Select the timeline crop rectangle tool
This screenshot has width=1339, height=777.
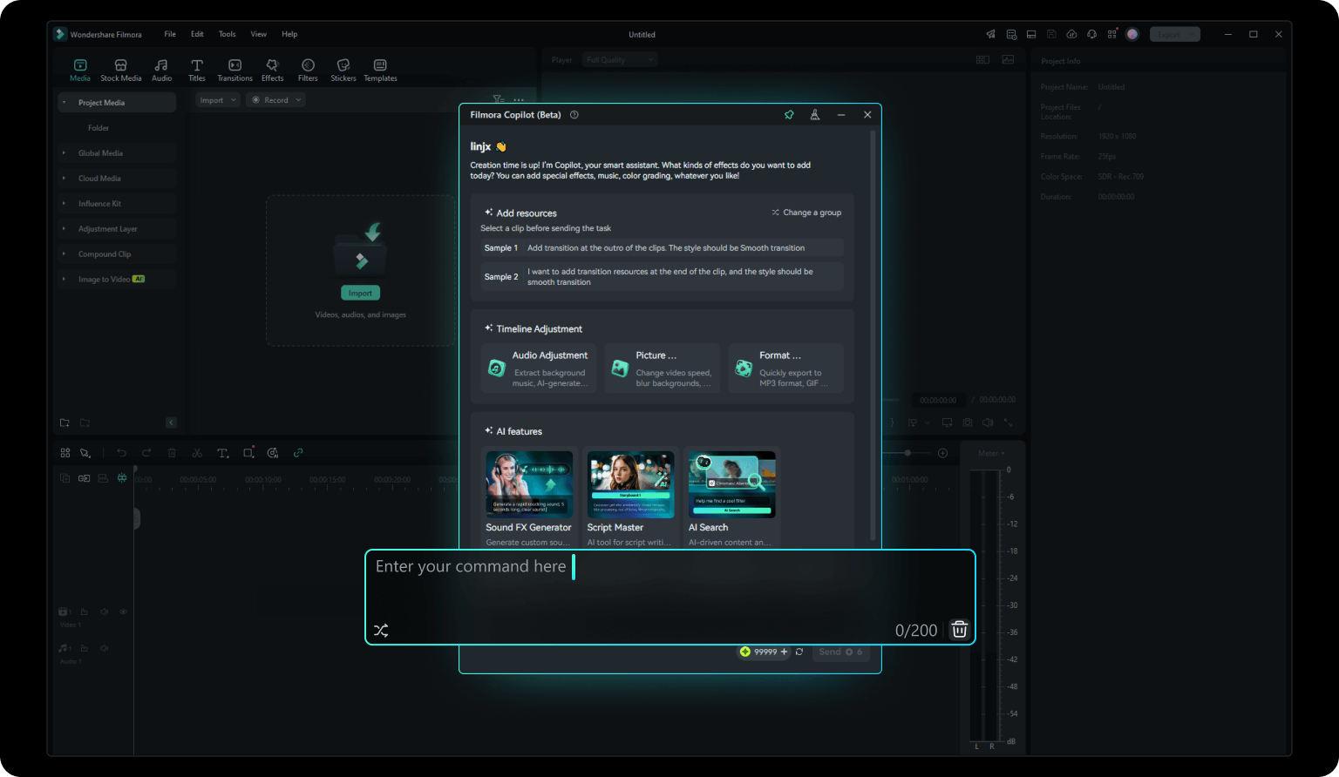click(248, 453)
